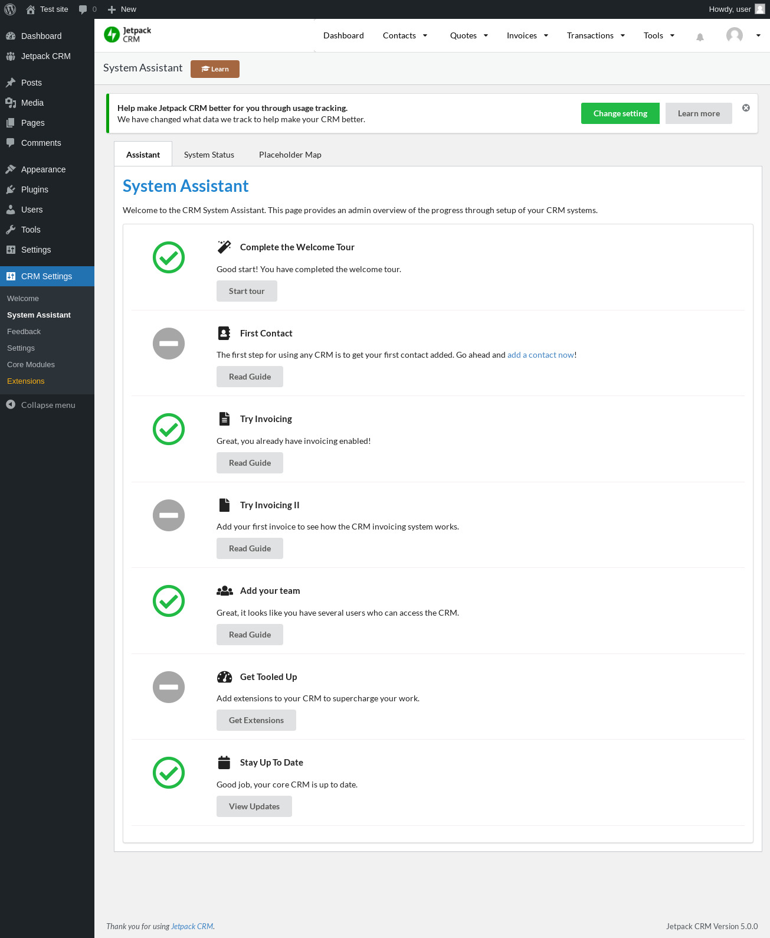
Task: Click the First Contact address book icon
Action: pos(224,334)
